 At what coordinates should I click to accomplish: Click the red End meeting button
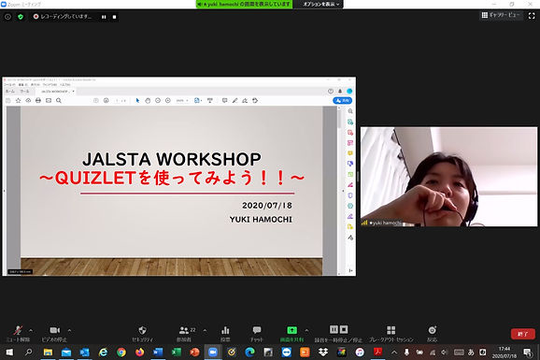(523, 334)
